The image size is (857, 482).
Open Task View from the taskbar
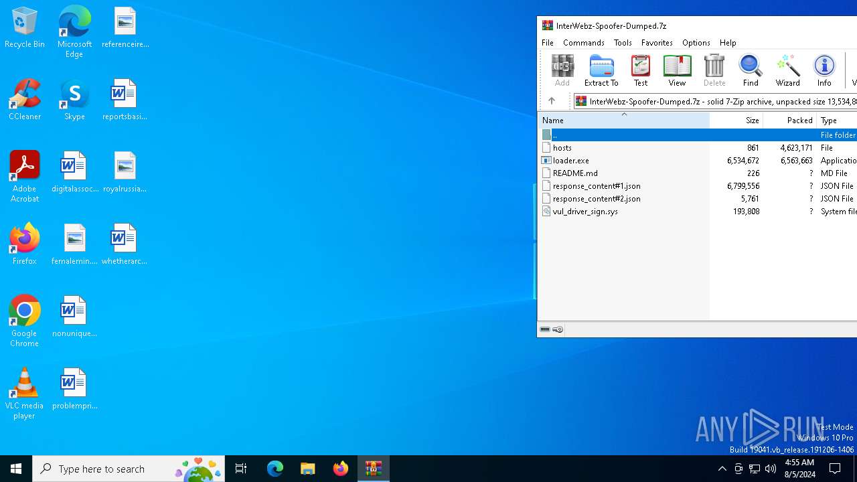click(241, 469)
